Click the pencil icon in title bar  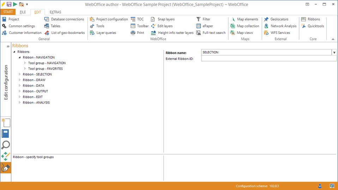tap(3, 4)
